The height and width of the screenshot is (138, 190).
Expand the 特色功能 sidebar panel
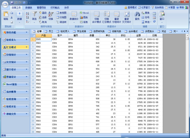[15, 33]
